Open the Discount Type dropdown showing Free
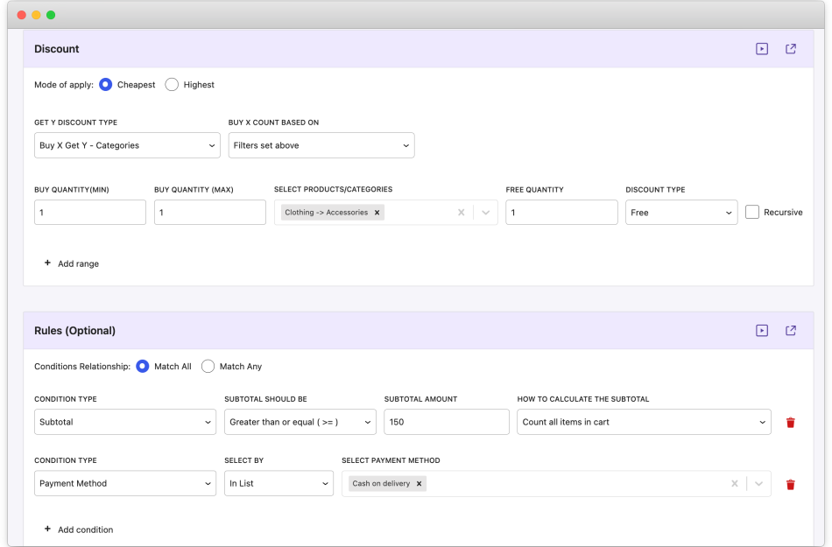Viewport: 832px width, 547px height. (x=681, y=212)
